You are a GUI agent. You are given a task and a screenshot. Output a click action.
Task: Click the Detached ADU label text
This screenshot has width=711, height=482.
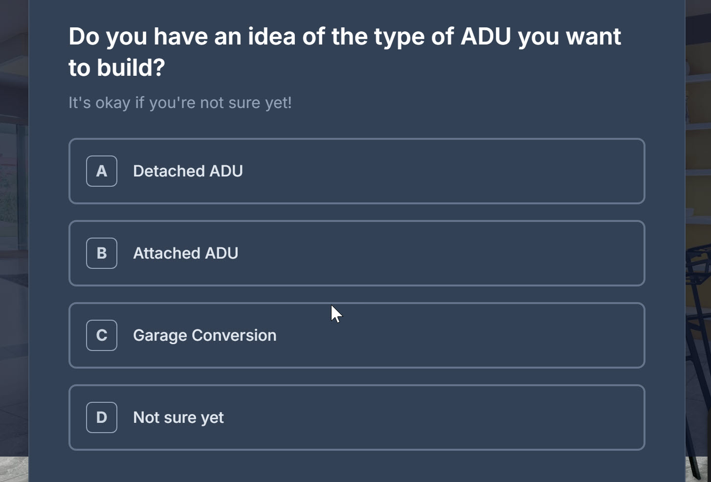click(188, 171)
